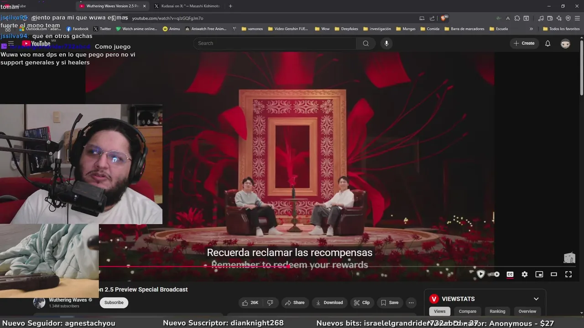584x328 pixels.
Task: Open the Wuthering Waves channel name link
Action: [68, 300]
